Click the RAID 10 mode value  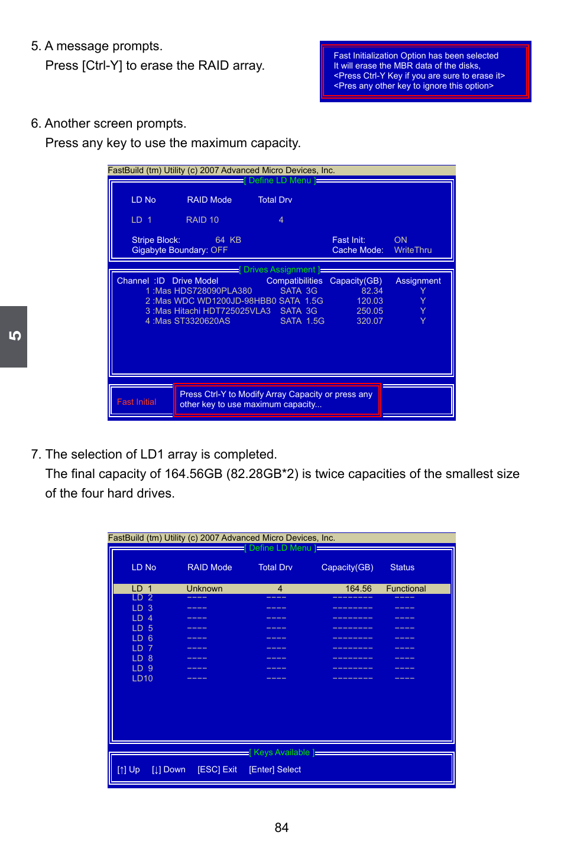[x=202, y=220]
